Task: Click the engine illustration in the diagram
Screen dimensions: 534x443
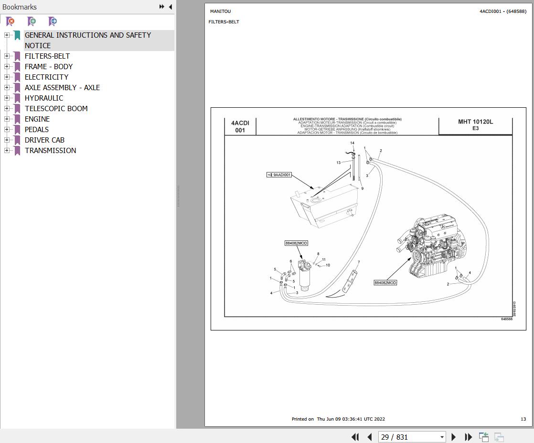Action: [431, 246]
